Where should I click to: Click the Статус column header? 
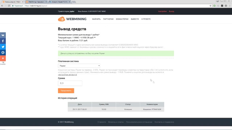128,104
